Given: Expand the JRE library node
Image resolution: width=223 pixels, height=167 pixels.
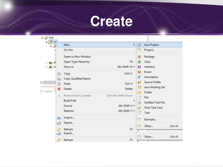Looking at the screenshot, I should tap(46, 63).
